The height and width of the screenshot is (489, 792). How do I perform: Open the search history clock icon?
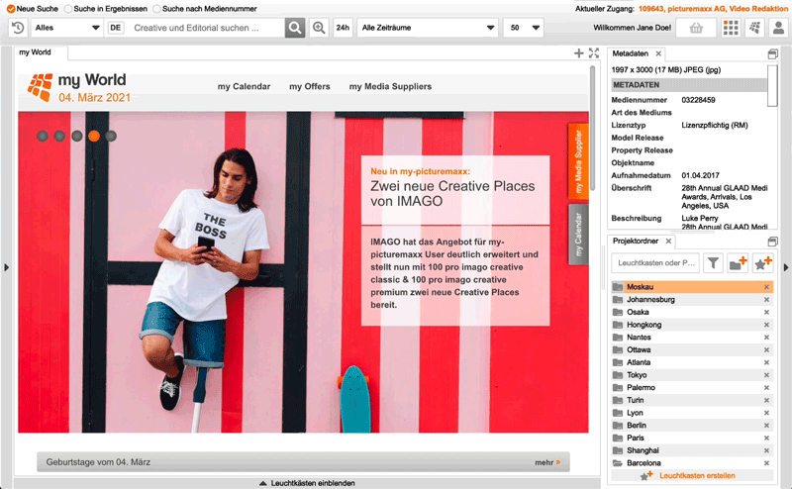pyautogui.click(x=18, y=28)
